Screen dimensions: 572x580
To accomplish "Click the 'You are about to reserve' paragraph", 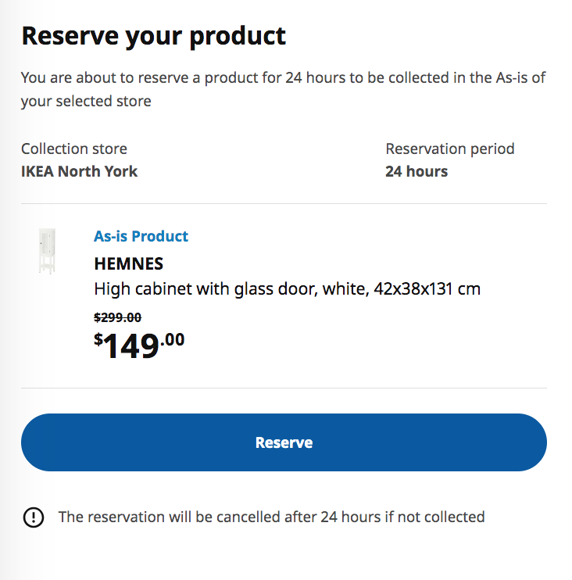I will coord(283,89).
